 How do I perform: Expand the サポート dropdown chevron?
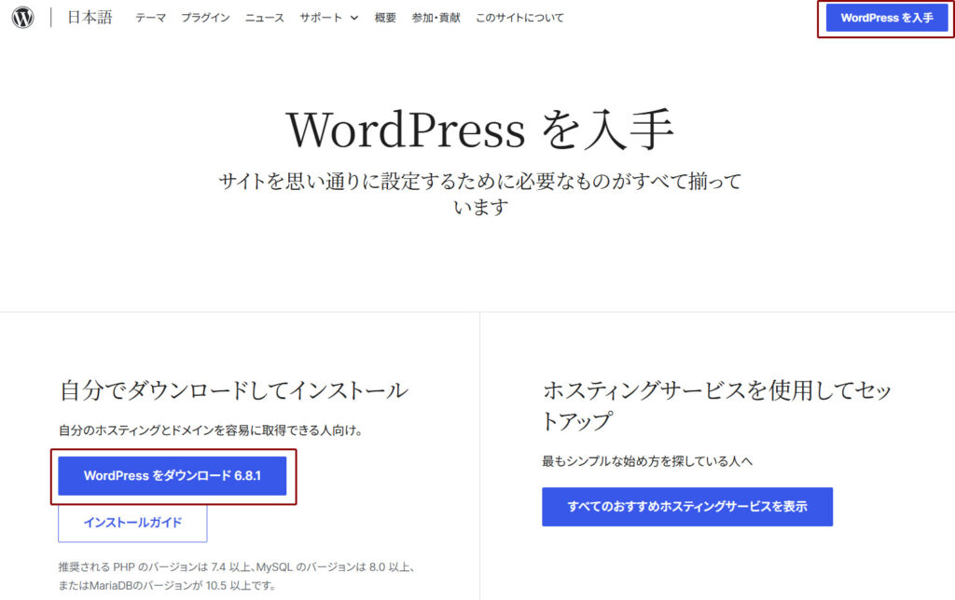coord(353,19)
